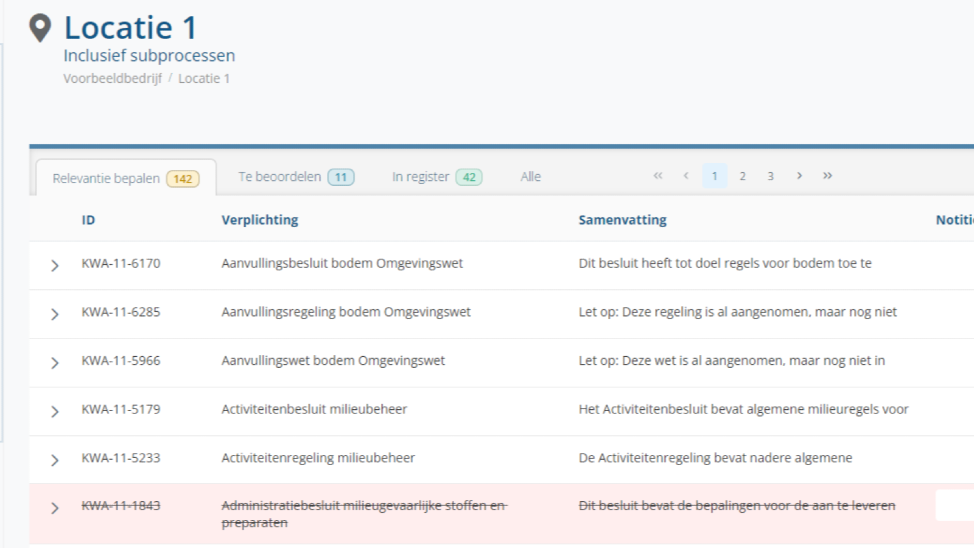This screenshot has width=974, height=548.
Task: Click the location pin icon beside Locatie 1
Action: pos(40,28)
